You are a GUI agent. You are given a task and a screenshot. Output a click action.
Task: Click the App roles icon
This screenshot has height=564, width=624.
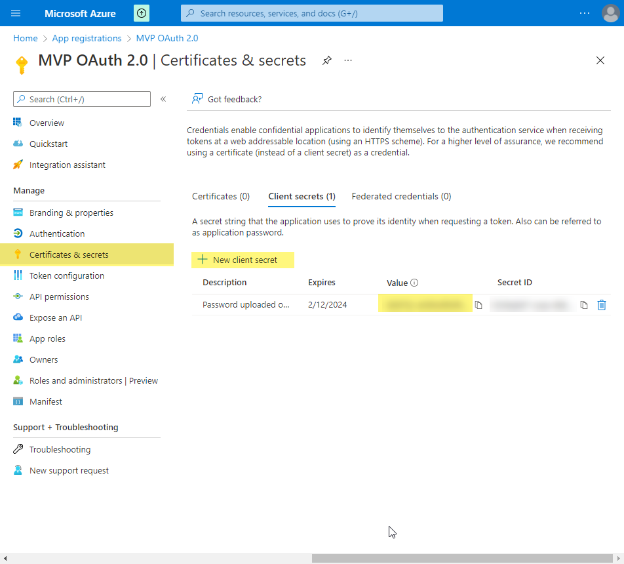18,338
